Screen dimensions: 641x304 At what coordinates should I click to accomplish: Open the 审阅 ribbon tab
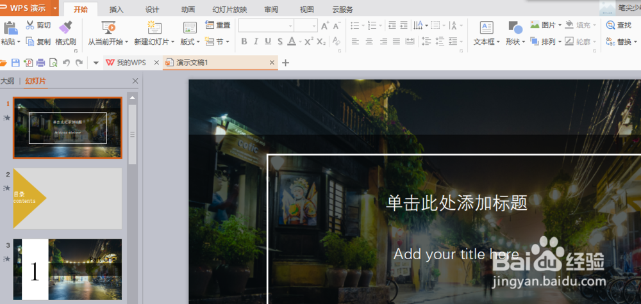[271, 10]
